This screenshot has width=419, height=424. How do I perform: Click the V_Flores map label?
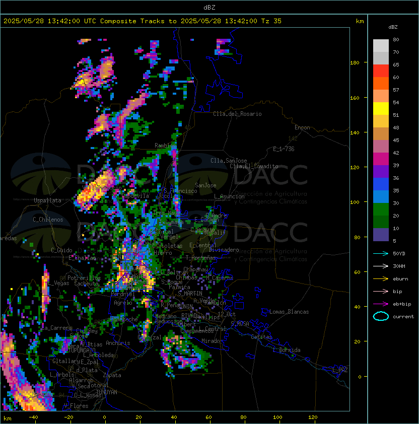76,406
